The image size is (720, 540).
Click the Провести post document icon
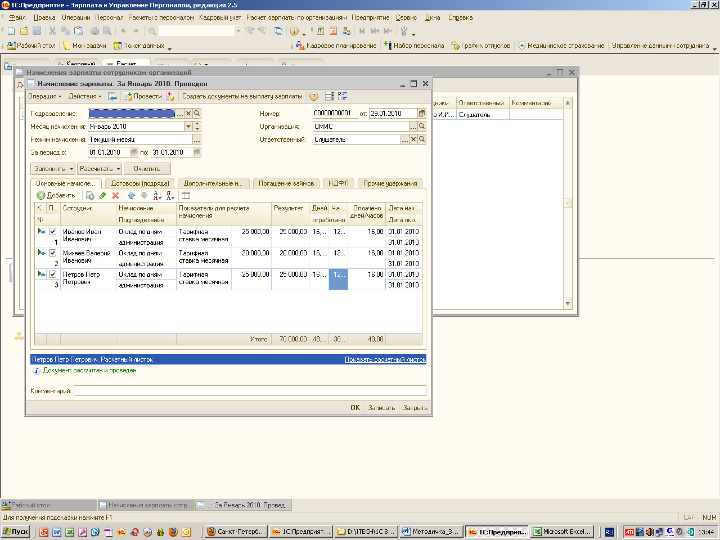pos(128,96)
